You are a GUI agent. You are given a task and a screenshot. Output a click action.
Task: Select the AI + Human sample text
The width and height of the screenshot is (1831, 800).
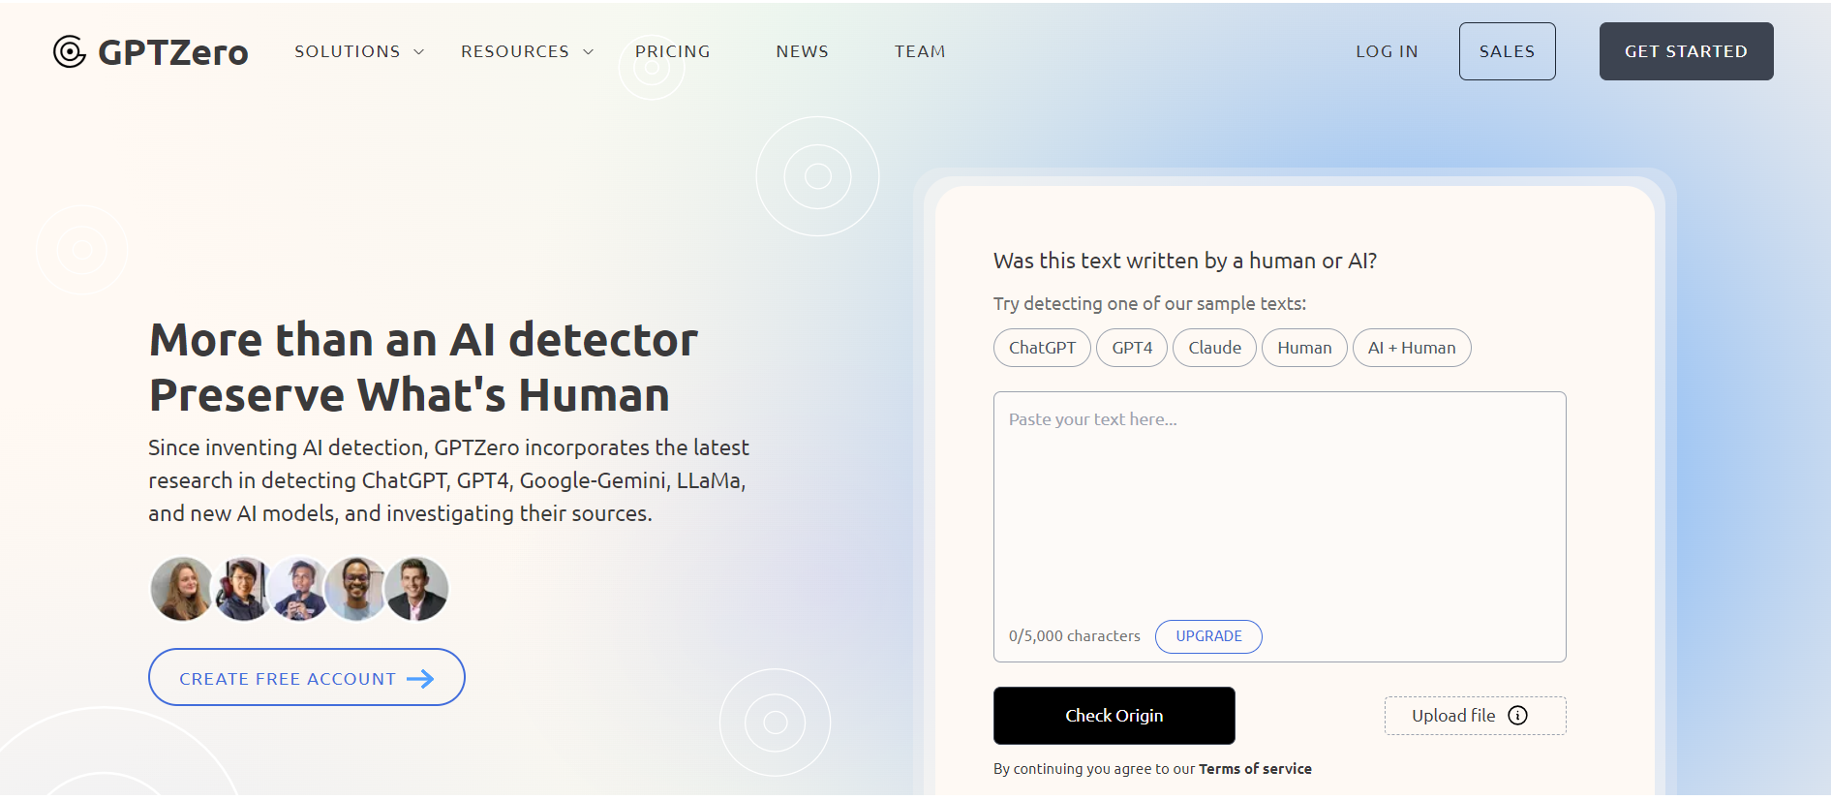(1412, 348)
